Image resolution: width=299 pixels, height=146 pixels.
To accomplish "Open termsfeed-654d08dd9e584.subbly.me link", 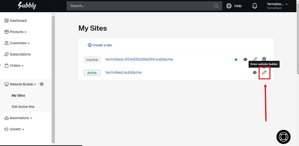I will tap(139, 59).
